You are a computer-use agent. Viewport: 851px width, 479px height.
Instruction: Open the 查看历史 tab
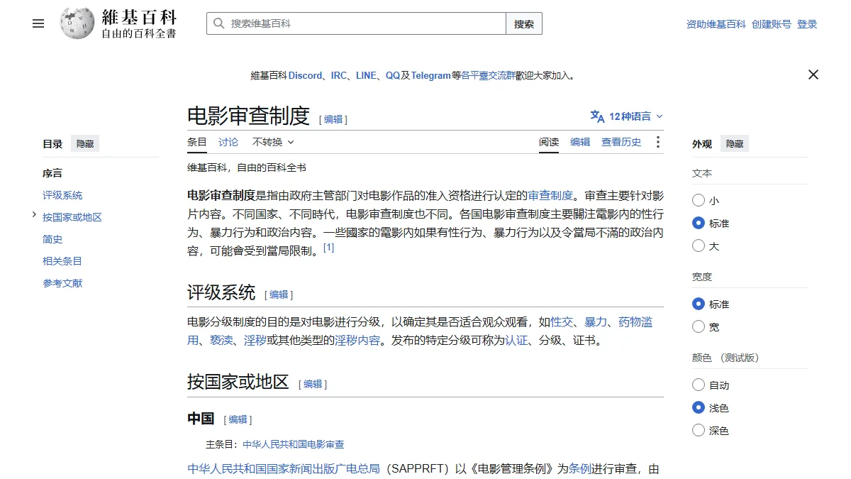pos(621,142)
